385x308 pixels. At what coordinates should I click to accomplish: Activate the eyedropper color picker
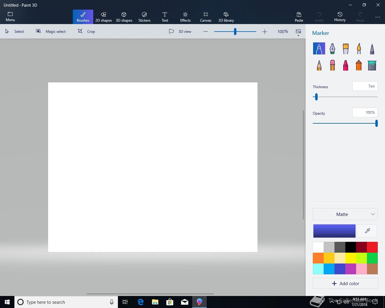pos(367,231)
